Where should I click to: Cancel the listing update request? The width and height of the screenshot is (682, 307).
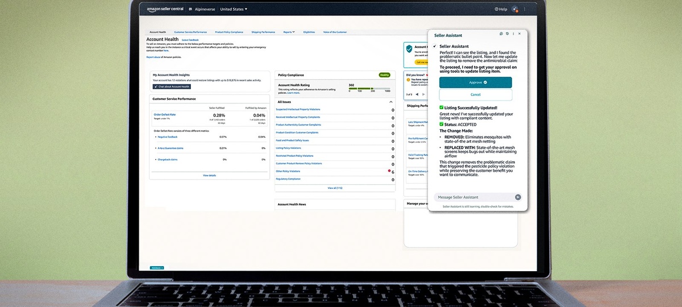(476, 94)
